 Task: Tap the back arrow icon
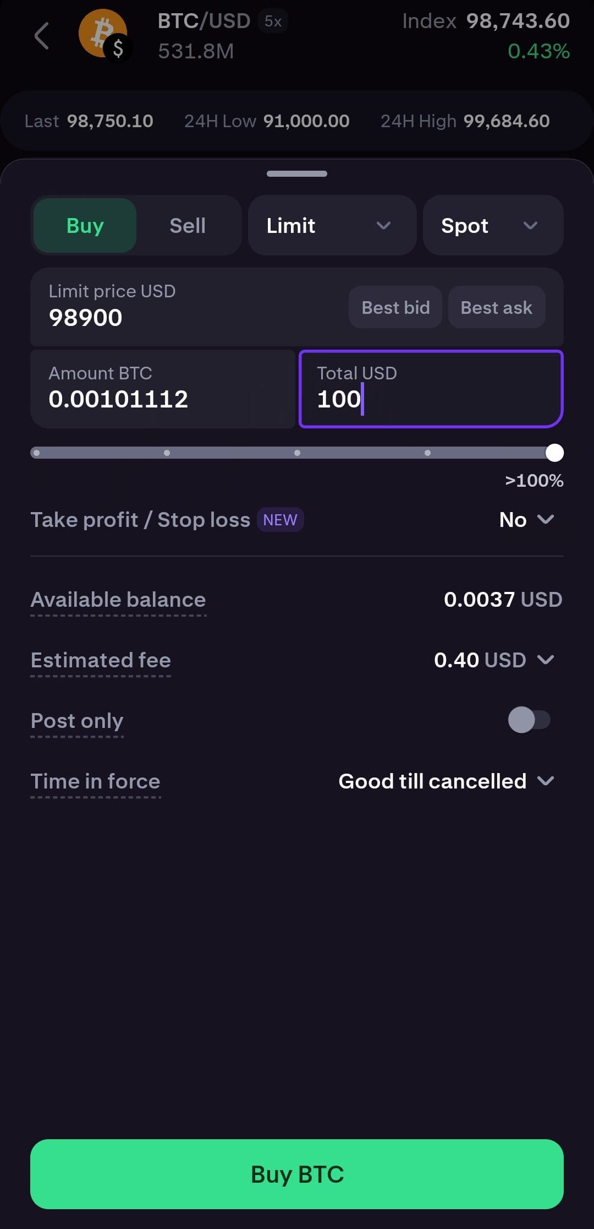click(x=42, y=36)
